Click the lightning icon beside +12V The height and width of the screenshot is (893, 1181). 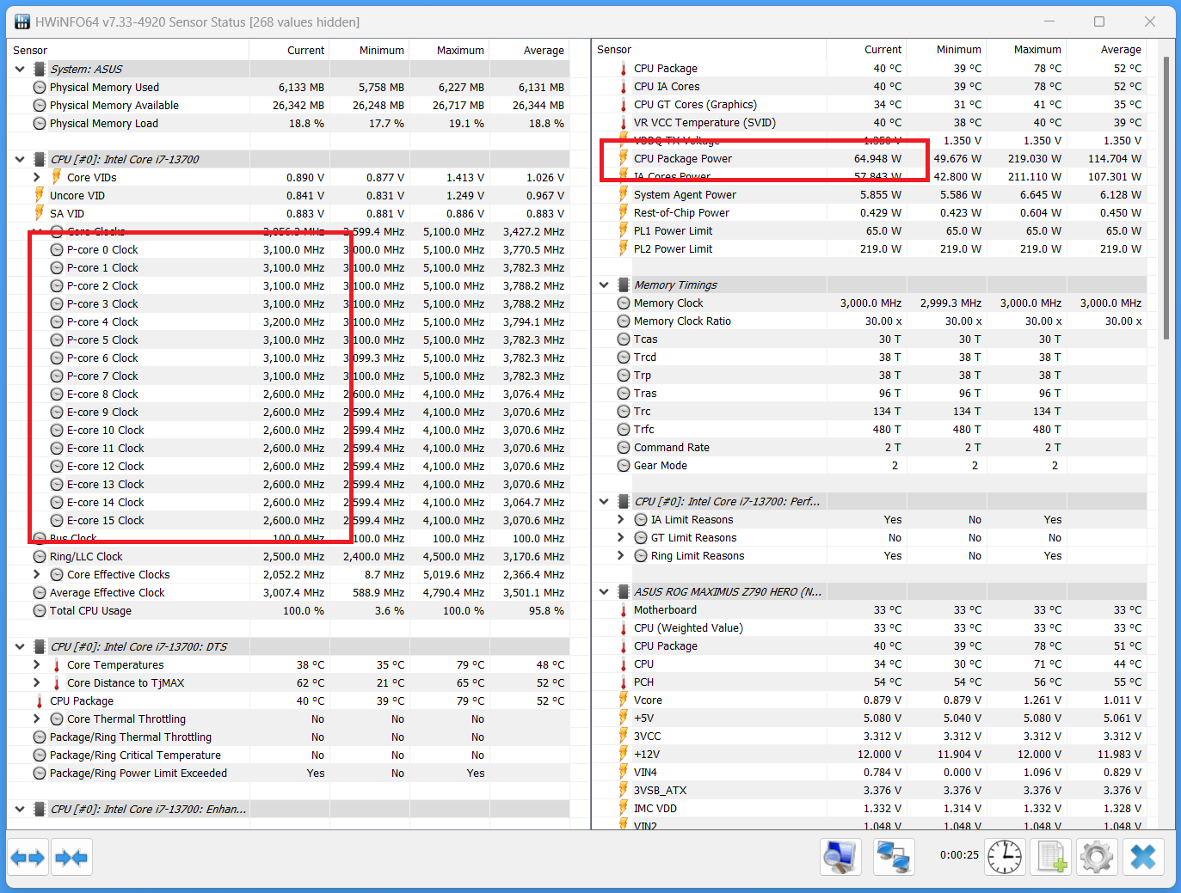click(x=624, y=754)
